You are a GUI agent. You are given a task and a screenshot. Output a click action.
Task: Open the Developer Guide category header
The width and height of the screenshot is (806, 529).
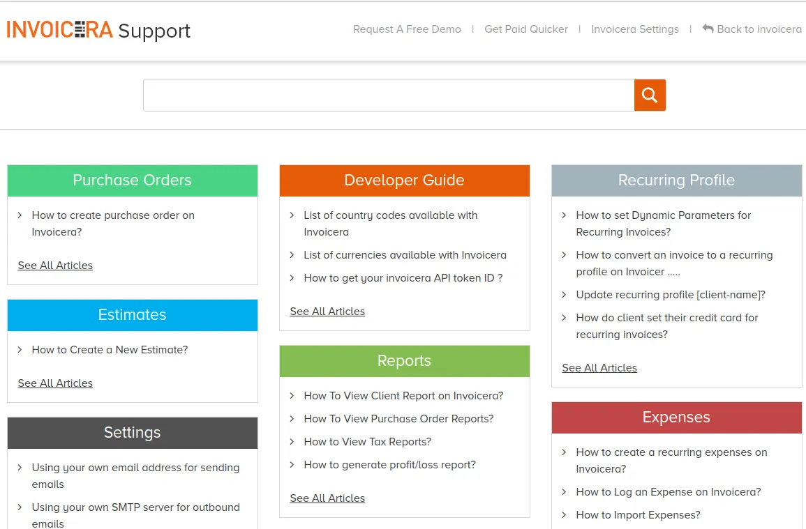[x=405, y=181]
